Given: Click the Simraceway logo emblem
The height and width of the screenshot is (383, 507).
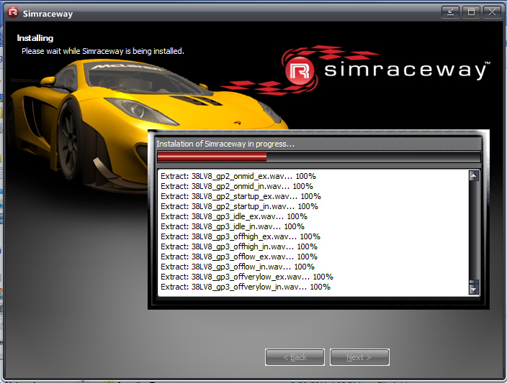Looking at the screenshot, I should (x=300, y=71).
